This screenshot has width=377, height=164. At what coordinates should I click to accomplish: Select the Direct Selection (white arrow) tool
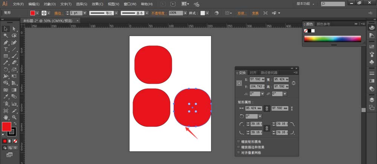click(x=14, y=29)
